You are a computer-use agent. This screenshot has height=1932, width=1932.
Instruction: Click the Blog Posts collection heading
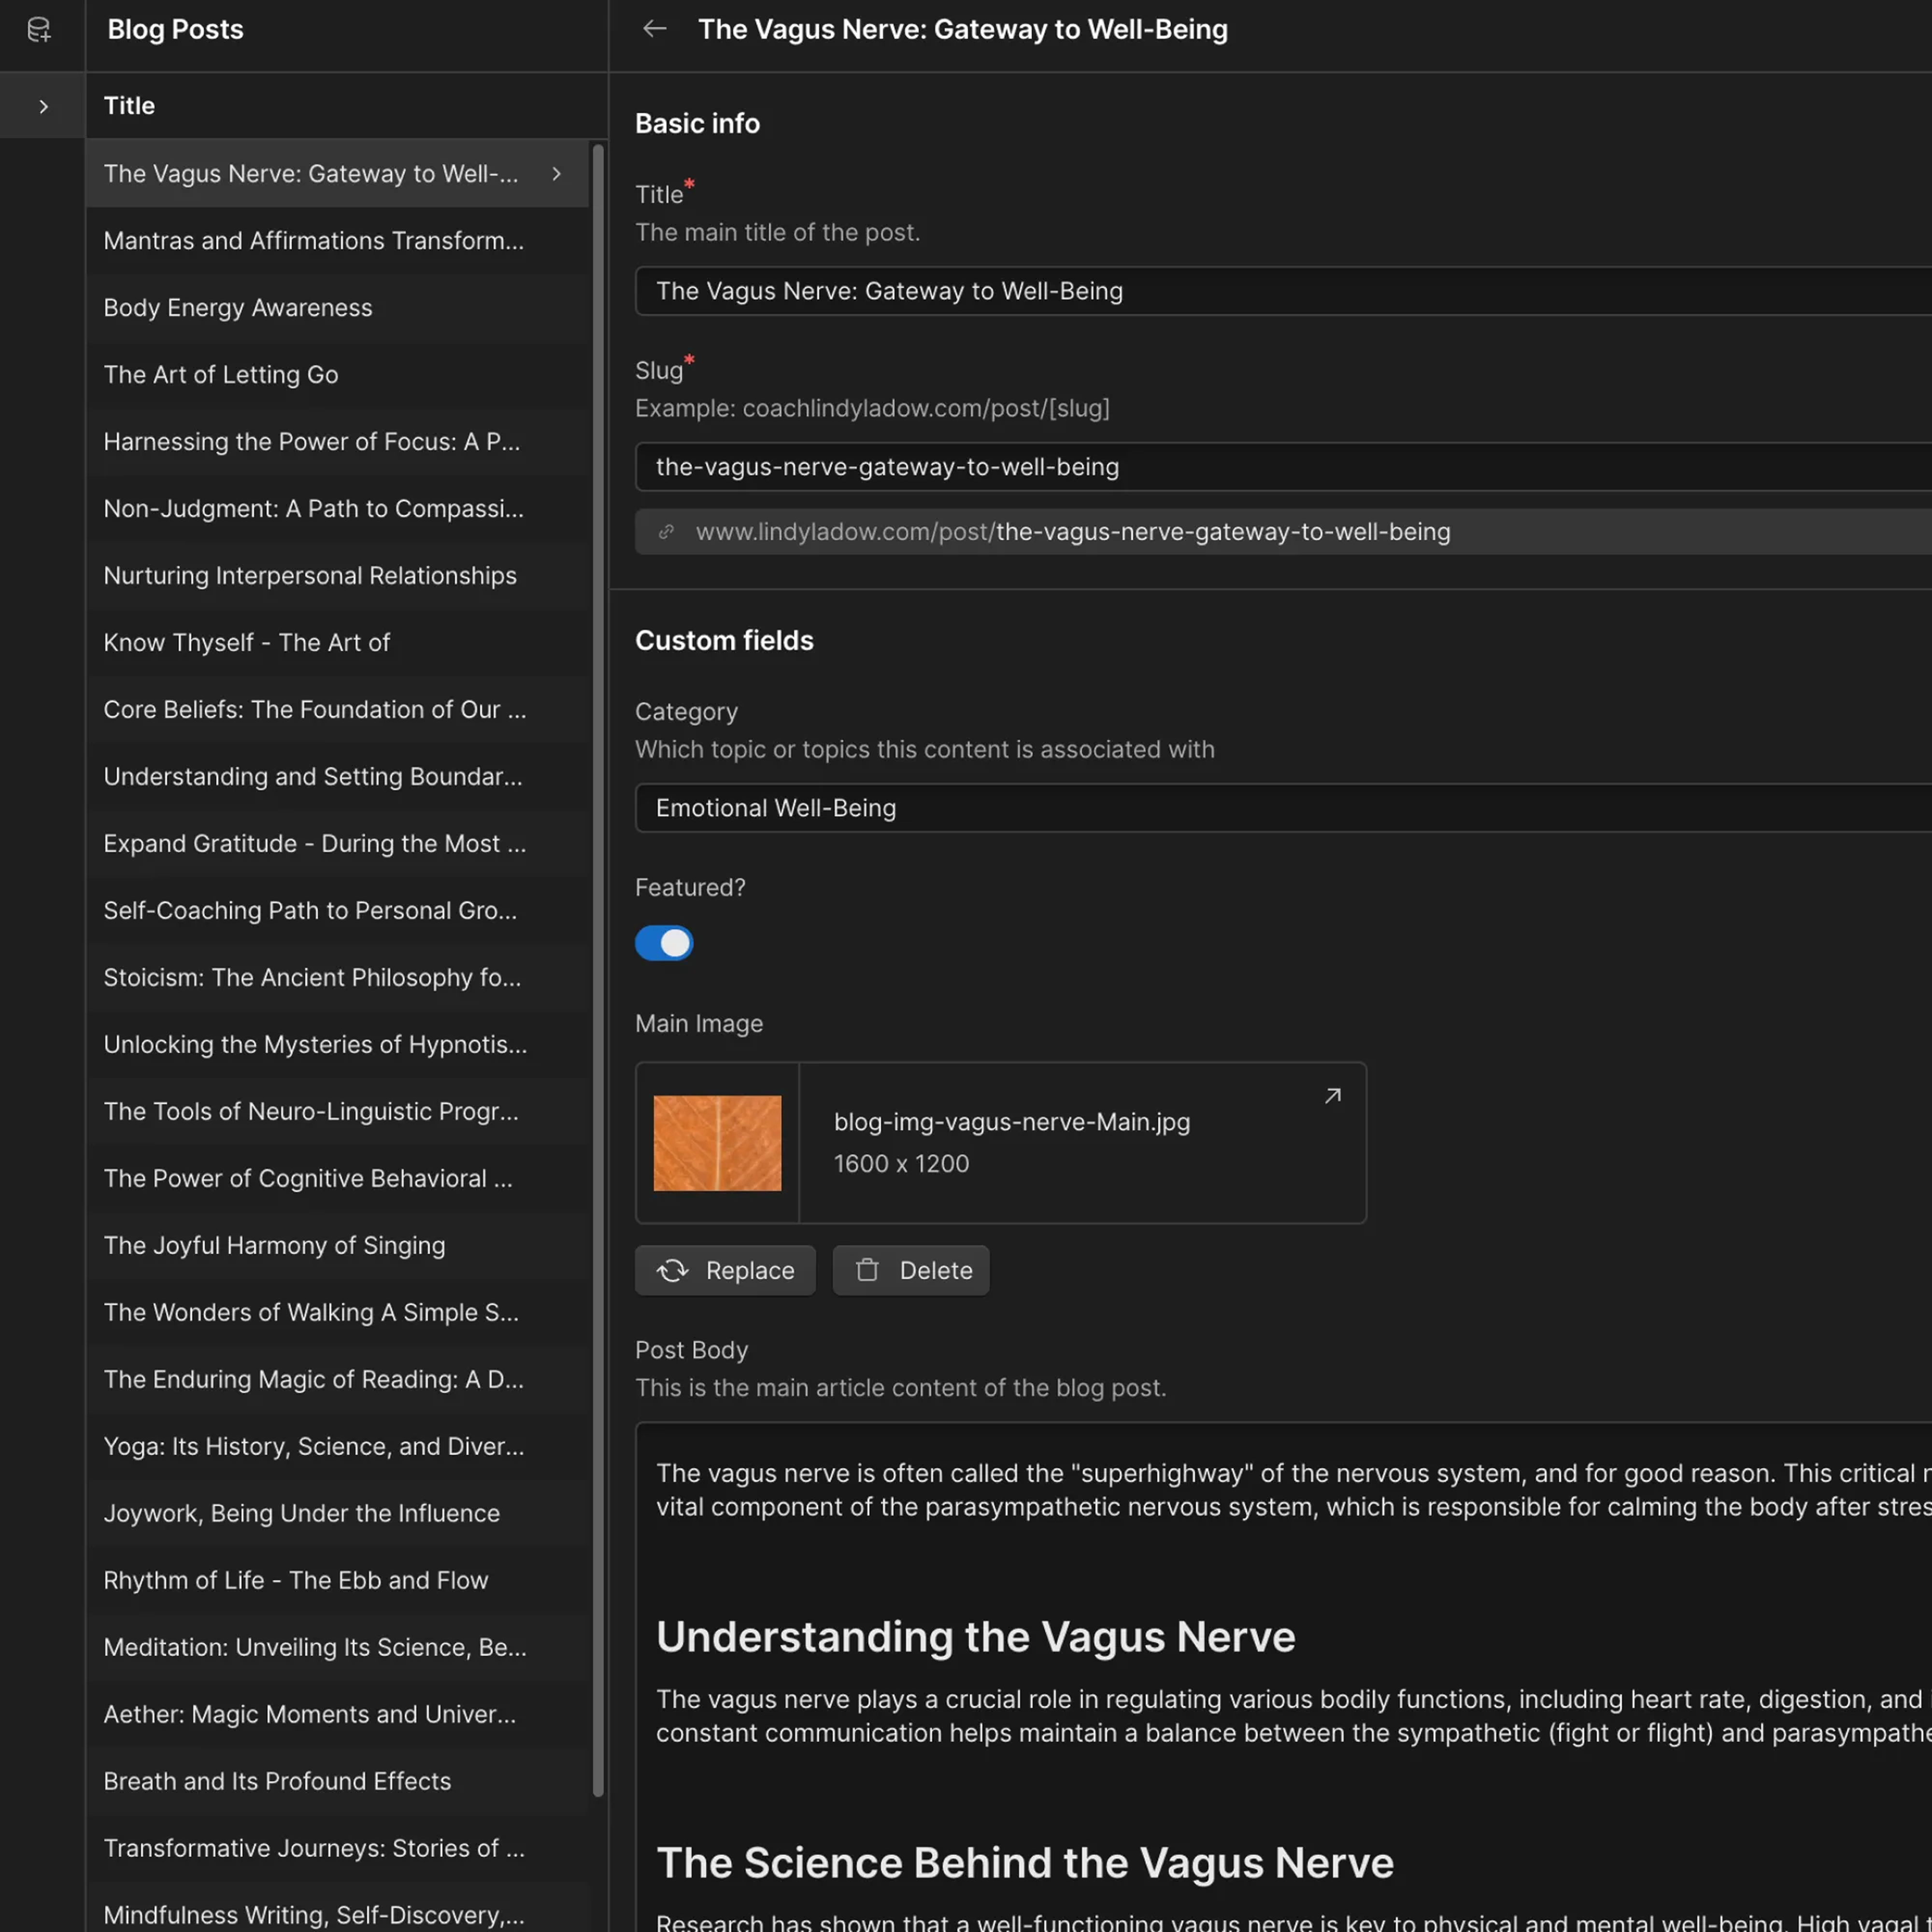(x=175, y=29)
